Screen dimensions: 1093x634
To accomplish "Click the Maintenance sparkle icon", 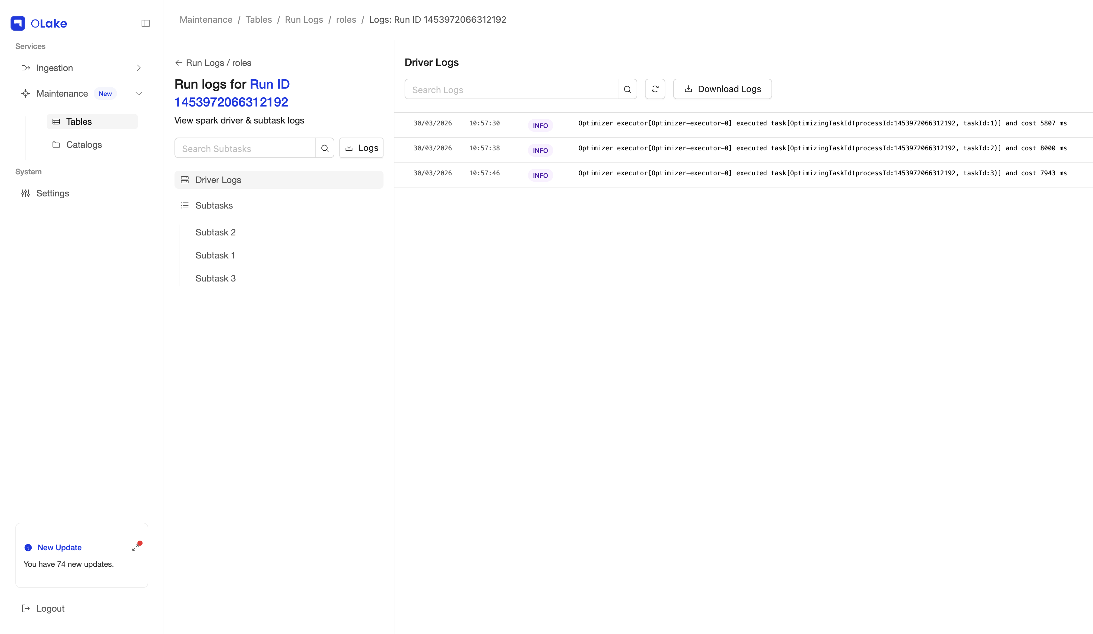I will pos(26,93).
